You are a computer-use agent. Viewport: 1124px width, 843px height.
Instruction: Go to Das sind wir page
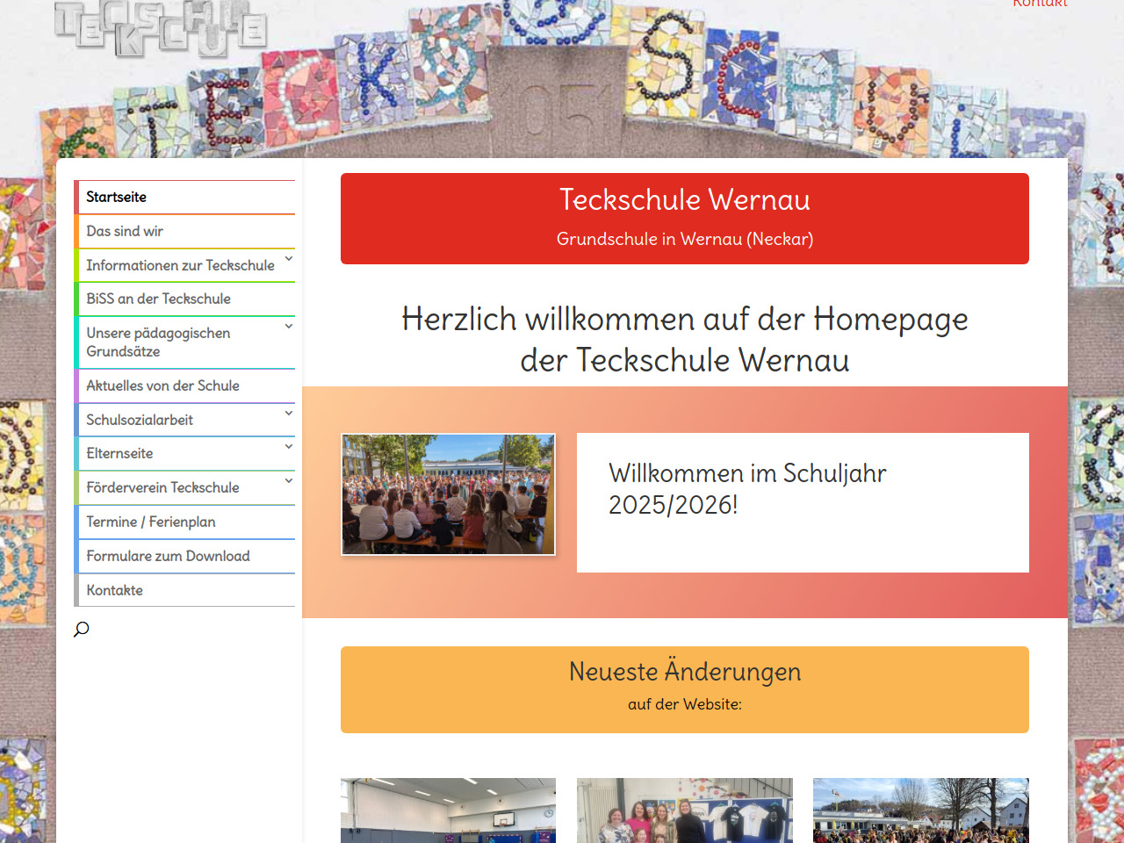coord(125,232)
